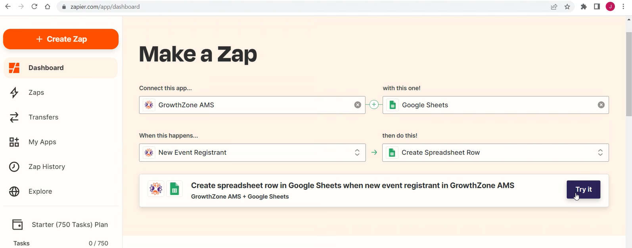
Task: Click the GrowthZone AMS + Google Sheets subtitle
Action: [x=240, y=197]
